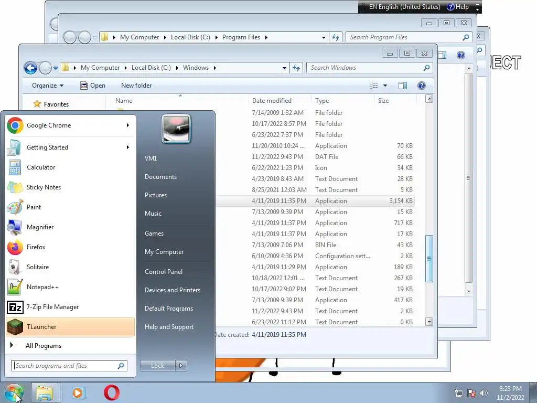Click the EN English language indicator
This screenshot has width=537, height=403.
tap(404, 7)
